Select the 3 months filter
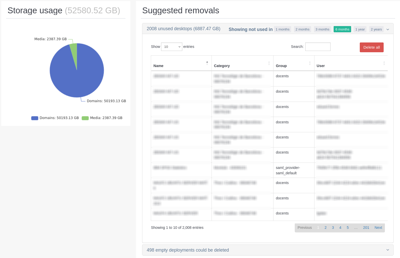Viewport: 400px width, 258px height. pos(322,29)
